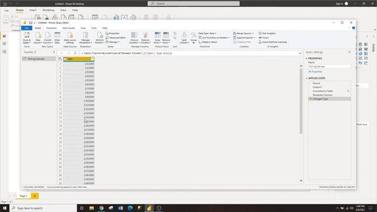The width and height of the screenshot is (377, 212).
Task: Click the Choose Columns icon
Action: point(134,35)
